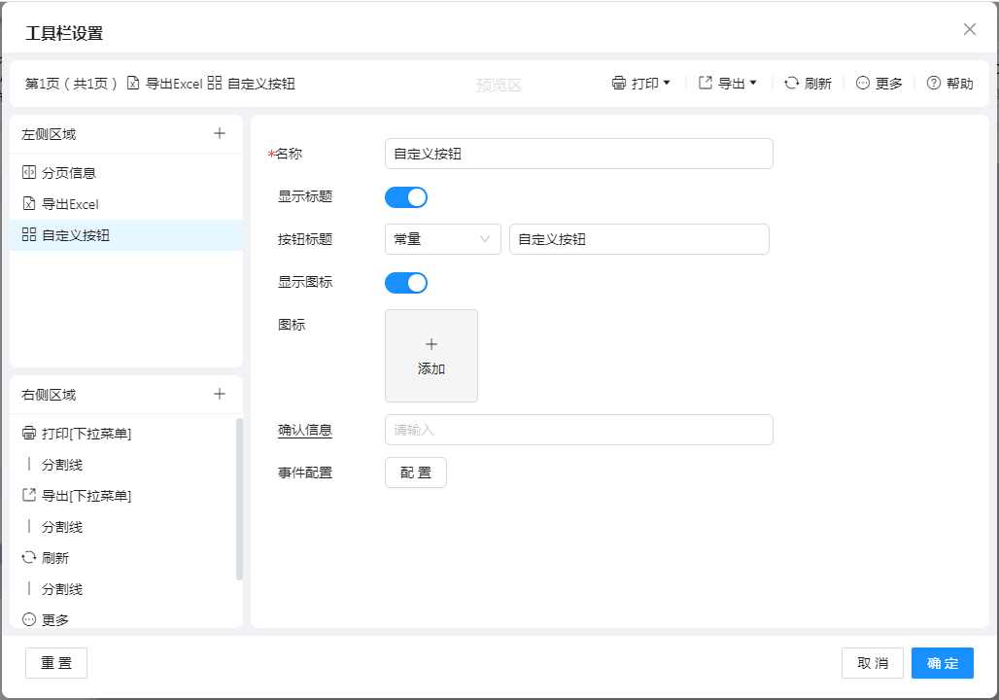Click the help question-mark icon
The width and height of the screenshot is (999, 700).
[x=934, y=84]
